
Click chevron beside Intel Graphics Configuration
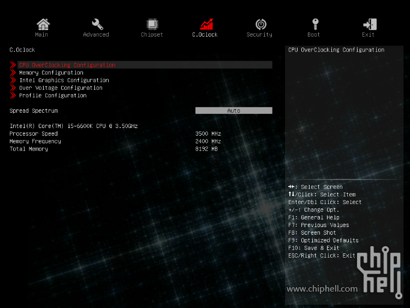point(13,80)
